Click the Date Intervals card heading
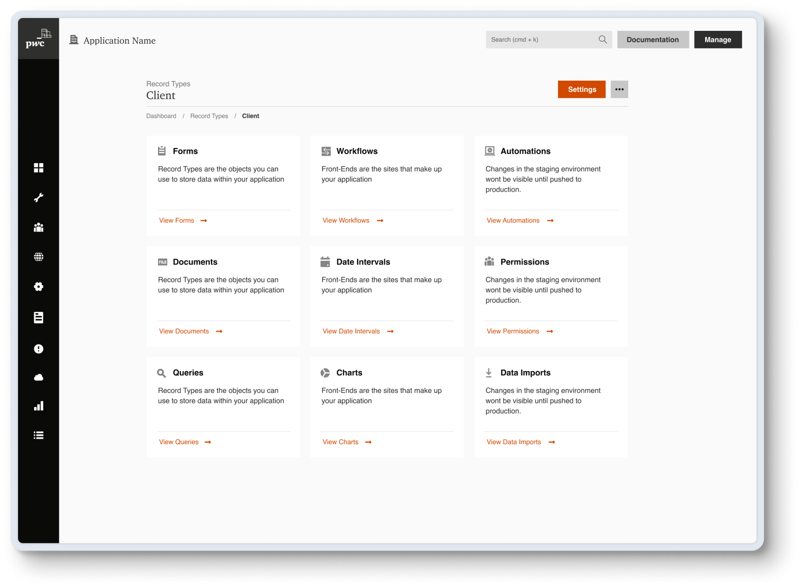The width and height of the screenshot is (801, 588). tap(363, 262)
